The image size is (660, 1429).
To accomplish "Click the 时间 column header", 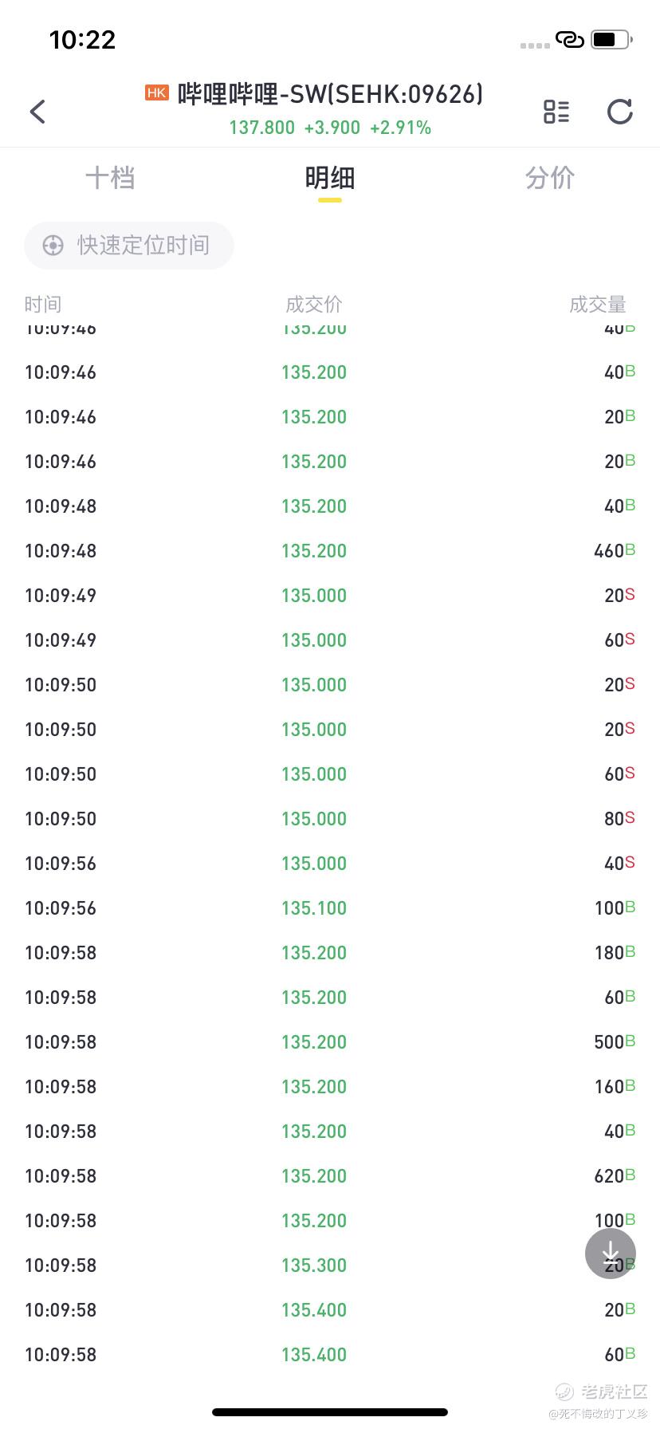I will pyautogui.click(x=43, y=304).
